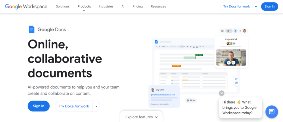Viewport: 283px width, 122px height.
Task: Click the camera icon on video call
Action: point(234,63)
